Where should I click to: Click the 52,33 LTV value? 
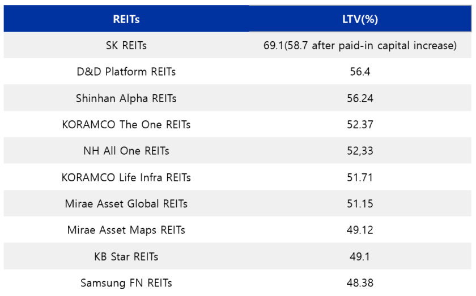tap(360, 151)
